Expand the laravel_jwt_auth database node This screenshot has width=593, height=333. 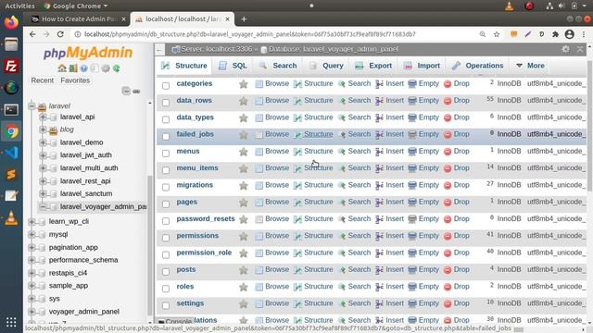click(x=43, y=155)
